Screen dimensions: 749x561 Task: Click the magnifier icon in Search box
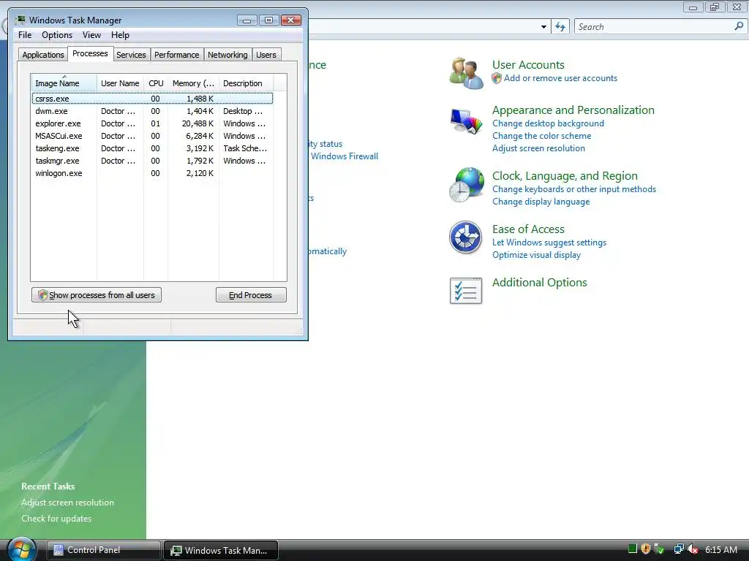coord(739,26)
